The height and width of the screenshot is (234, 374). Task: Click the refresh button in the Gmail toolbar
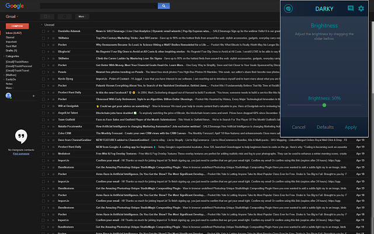point(65,16)
